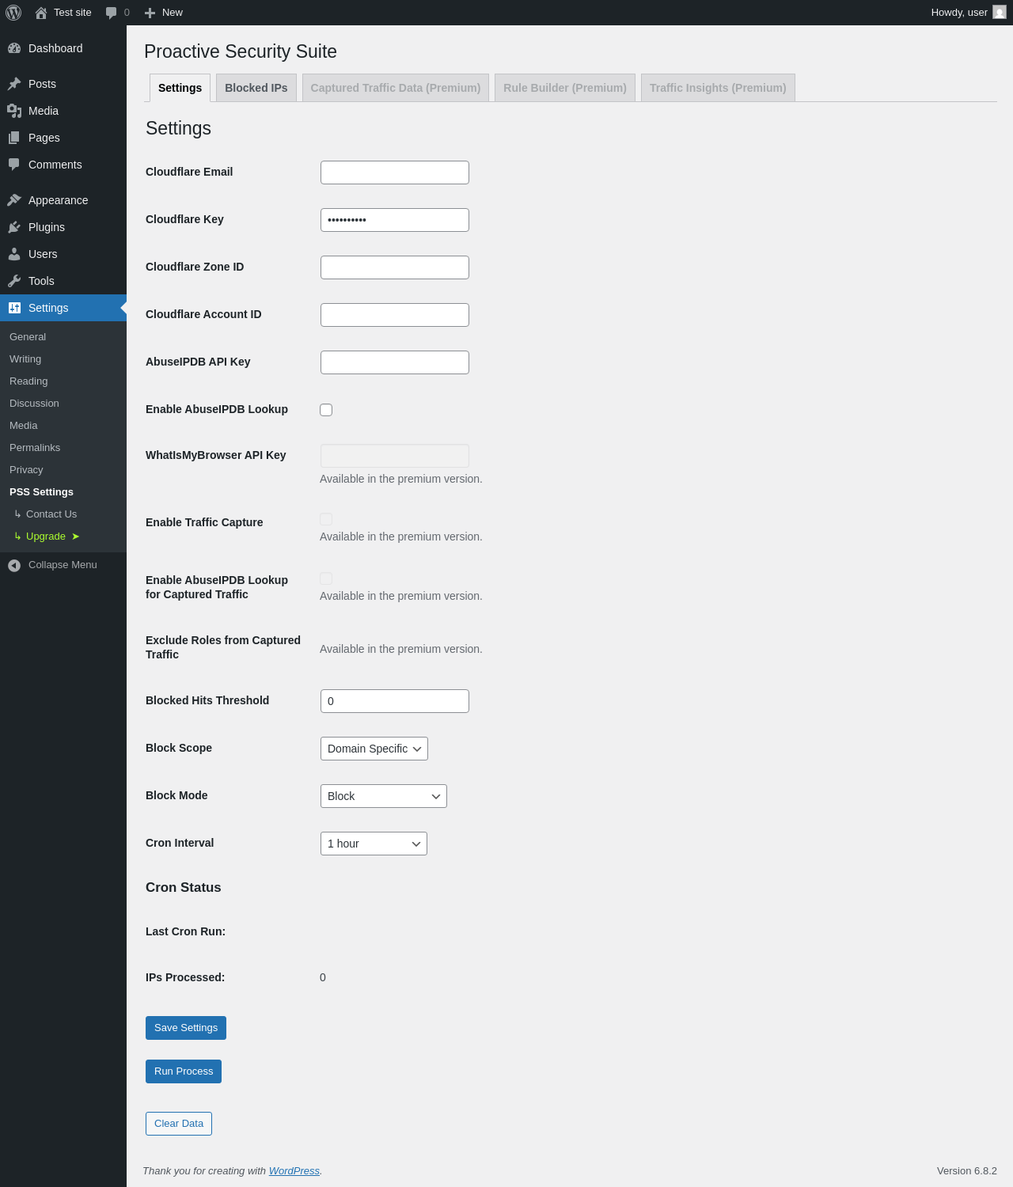Viewport: 1013px width, 1187px height.
Task: Switch to the Blocked IPs tab
Action: pyautogui.click(x=256, y=88)
